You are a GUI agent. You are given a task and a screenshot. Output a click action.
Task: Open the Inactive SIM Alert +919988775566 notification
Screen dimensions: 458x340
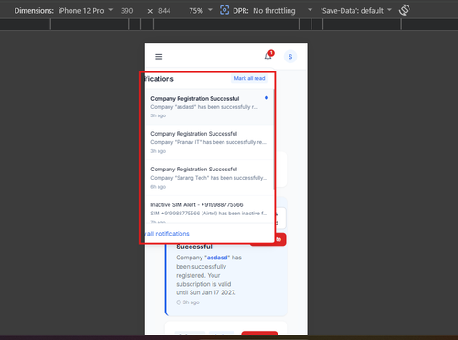click(209, 210)
